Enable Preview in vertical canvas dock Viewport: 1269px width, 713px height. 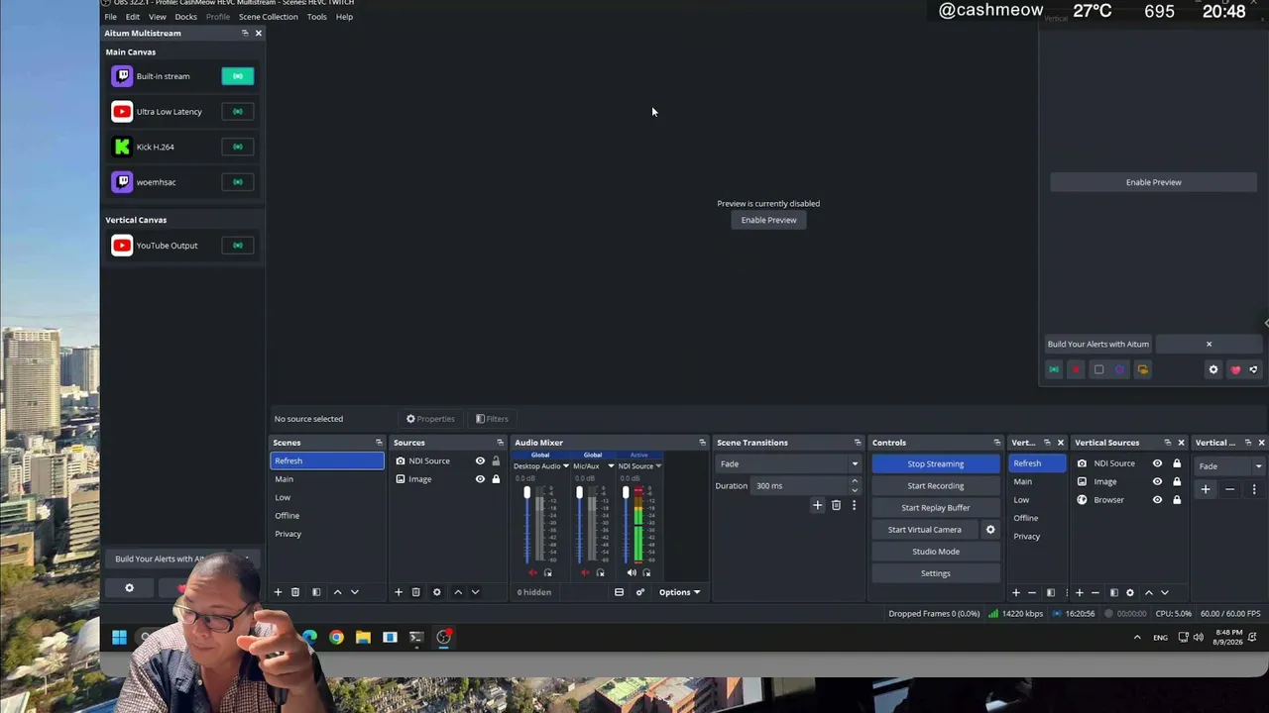[x=1153, y=182]
